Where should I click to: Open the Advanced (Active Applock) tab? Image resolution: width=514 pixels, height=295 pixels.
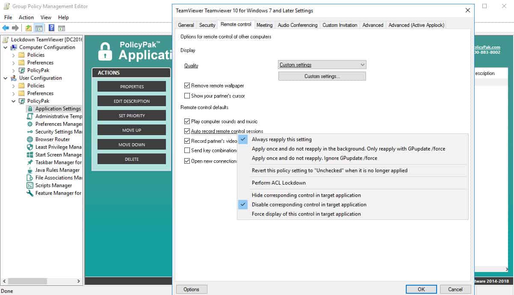point(417,25)
